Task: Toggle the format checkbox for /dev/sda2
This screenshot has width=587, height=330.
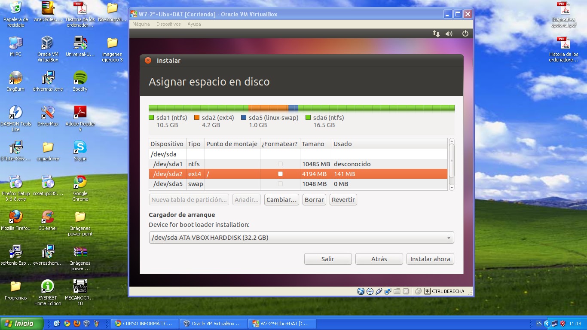Action: pos(280,174)
